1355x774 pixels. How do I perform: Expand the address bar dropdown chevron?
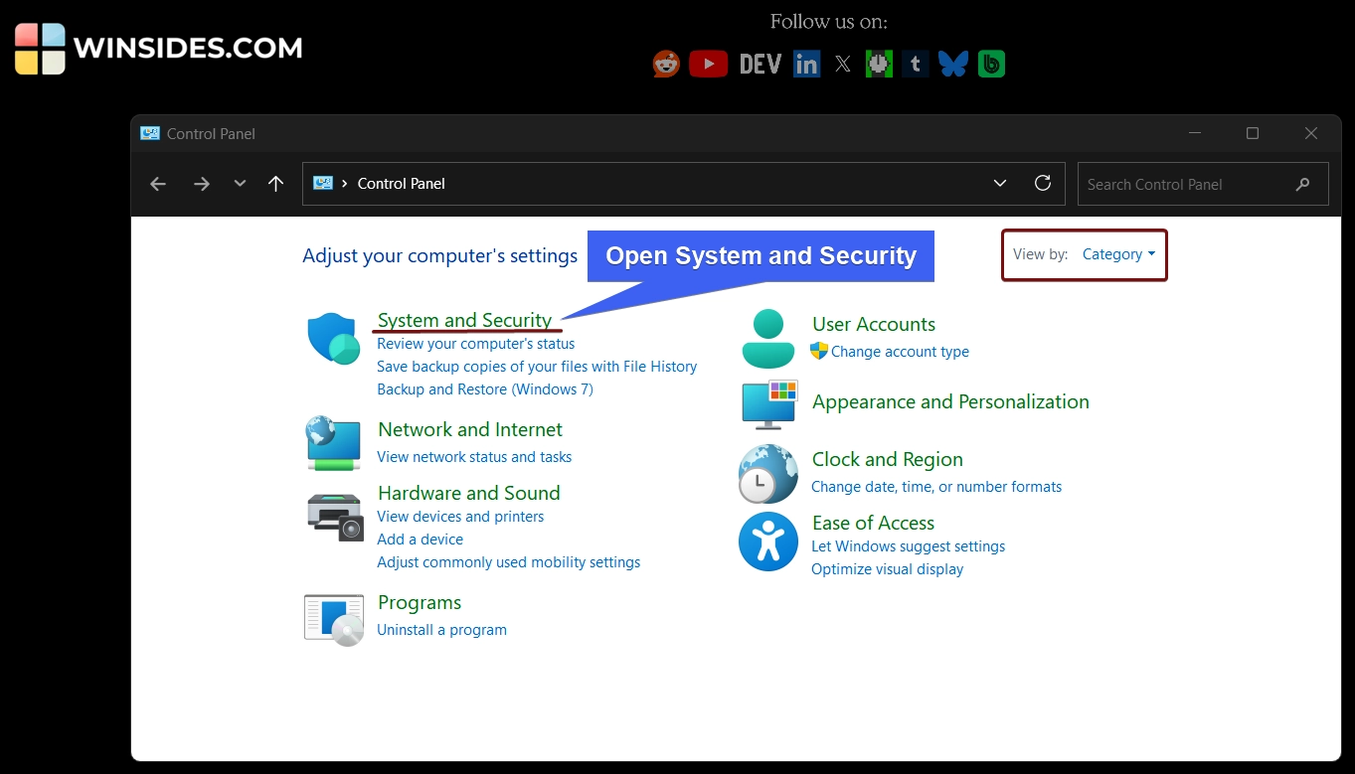click(999, 183)
